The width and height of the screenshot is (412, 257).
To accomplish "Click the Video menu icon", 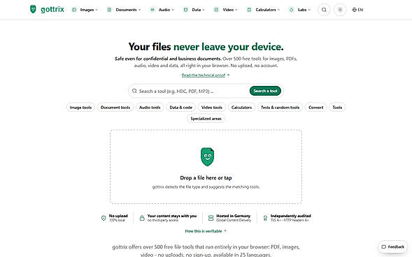I will click(x=216, y=10).
